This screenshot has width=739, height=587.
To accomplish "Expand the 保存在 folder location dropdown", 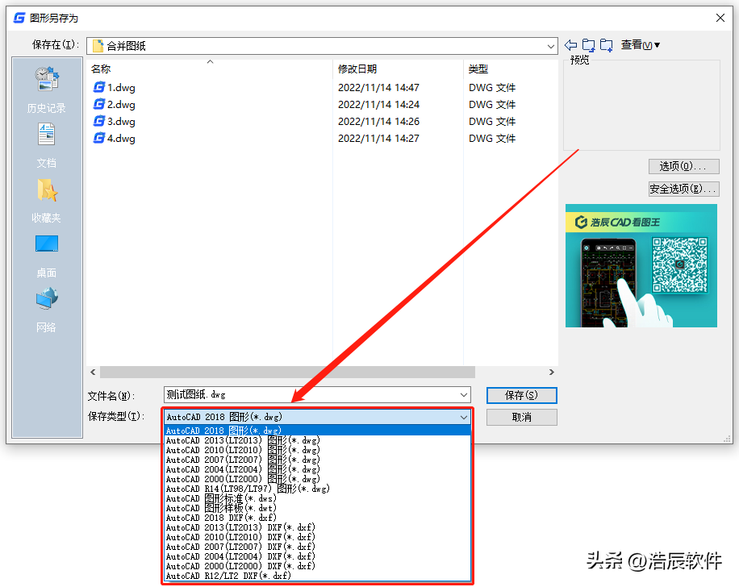I will pyautogui.click(x=550, y=46).
